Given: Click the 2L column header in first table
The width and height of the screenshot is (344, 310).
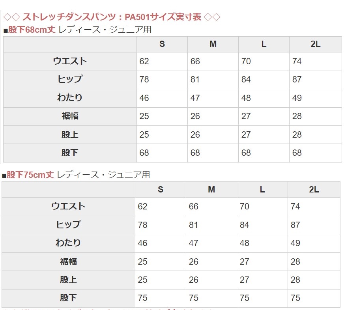Looking at the screenshot, I should point(316,44).
